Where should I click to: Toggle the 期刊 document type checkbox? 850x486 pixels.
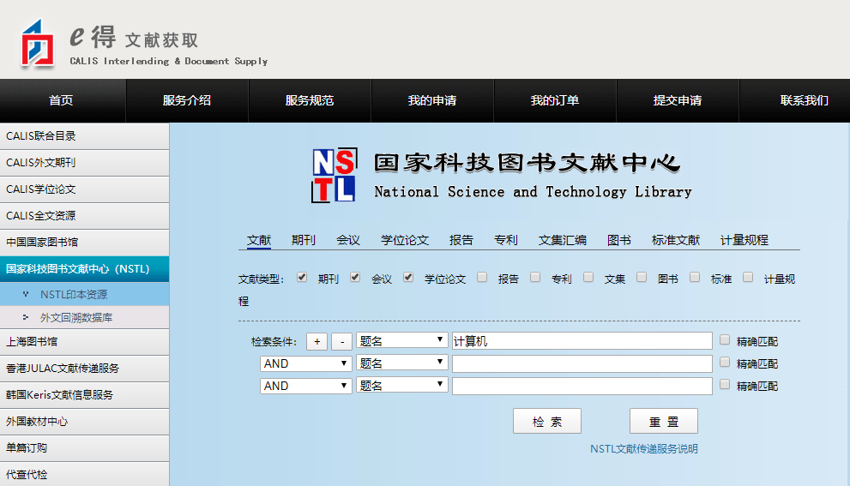[302, 278]
